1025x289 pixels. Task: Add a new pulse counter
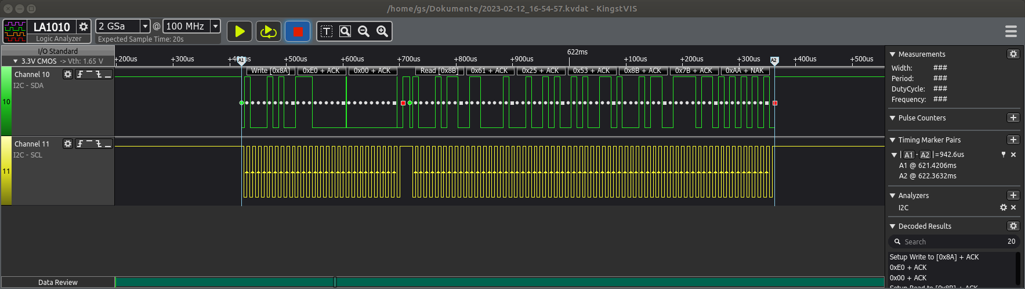click(1013, 118)
